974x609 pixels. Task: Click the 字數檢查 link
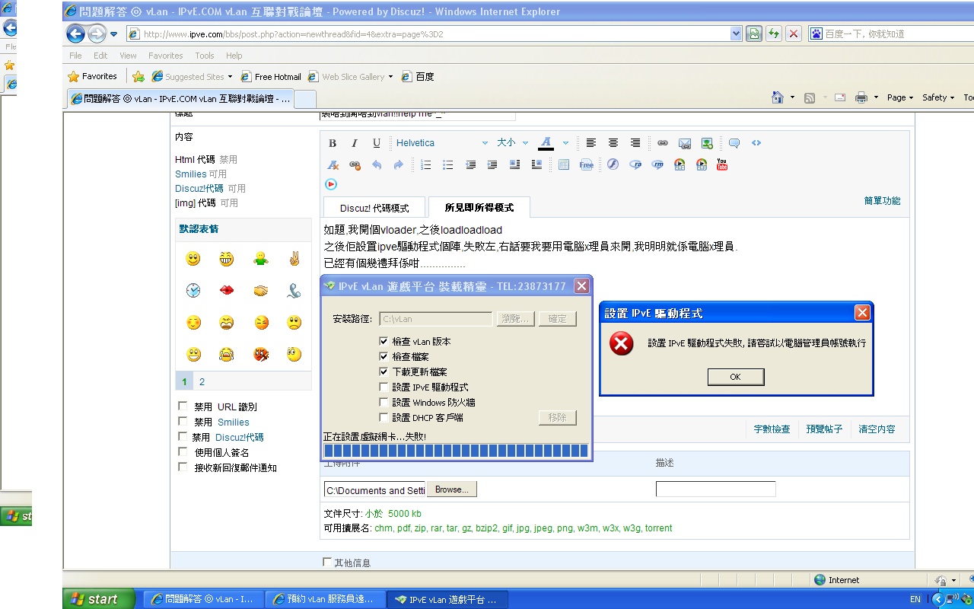coord(772,429)
